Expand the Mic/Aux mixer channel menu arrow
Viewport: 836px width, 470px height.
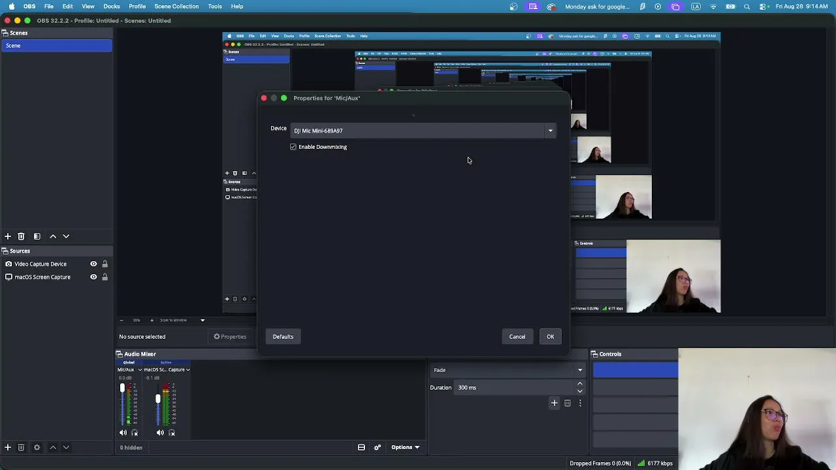(140, 369)
